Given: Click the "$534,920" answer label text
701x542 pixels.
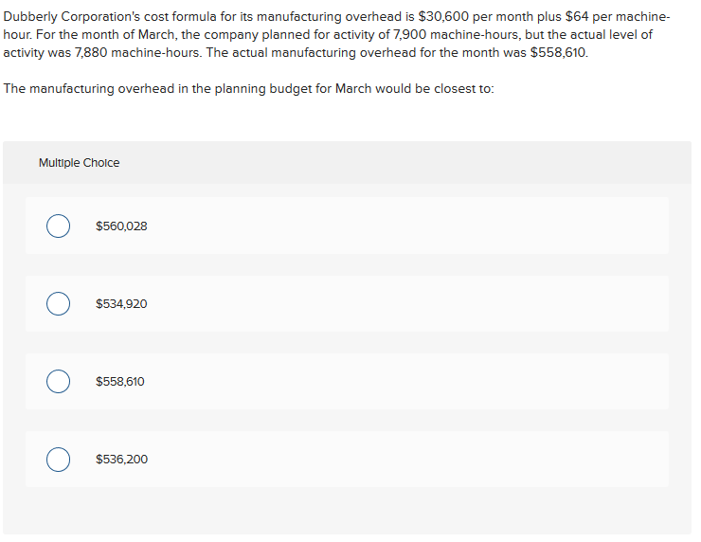Looking at the screenshot, I should (x=121, y=304).
